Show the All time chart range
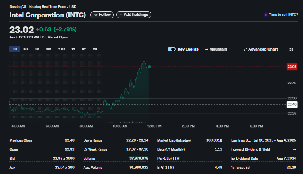 95,49
